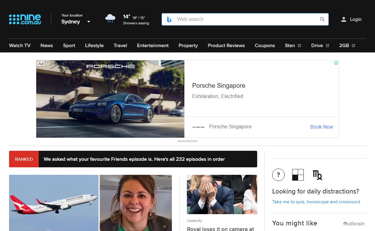Screen dimensions: 375x231
Task: Click the Ad label badge
Action: click(41, 64)
